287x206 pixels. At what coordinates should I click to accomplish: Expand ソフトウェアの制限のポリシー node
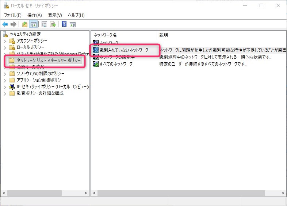coord(5,74)
